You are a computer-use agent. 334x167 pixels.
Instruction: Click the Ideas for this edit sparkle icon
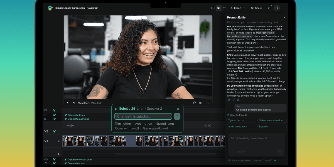(228, 115)
